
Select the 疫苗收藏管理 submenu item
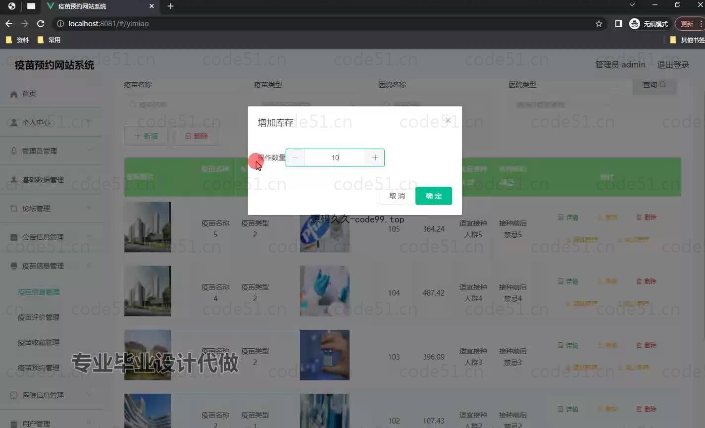(x=39, y=342)
